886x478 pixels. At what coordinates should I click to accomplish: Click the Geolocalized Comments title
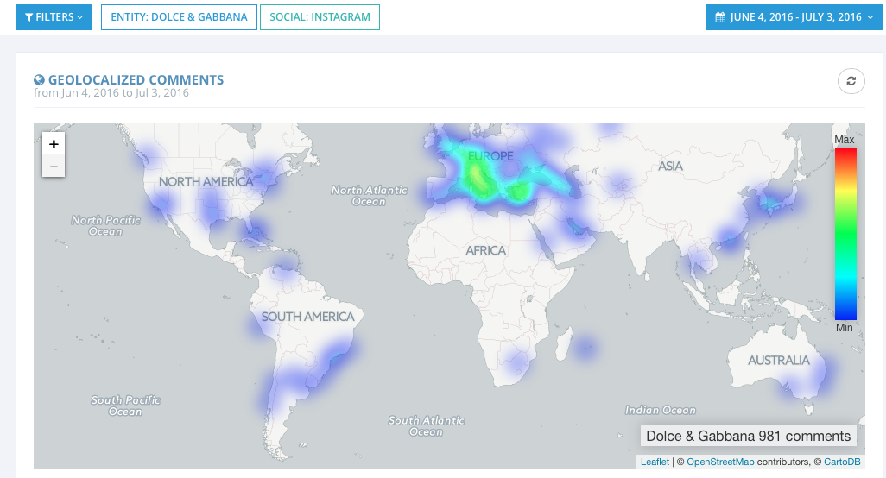pos(136,80)
